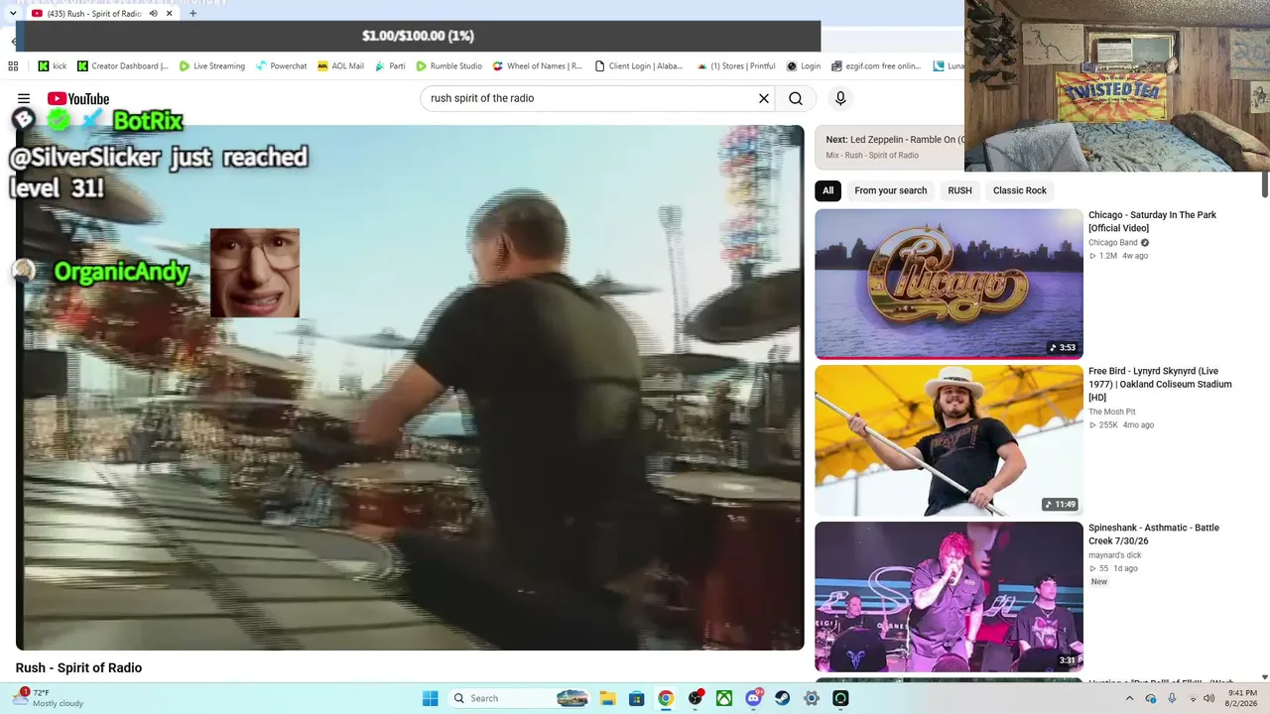
Task: Open File Explorer from the taskbar
Action: (607, 698)
